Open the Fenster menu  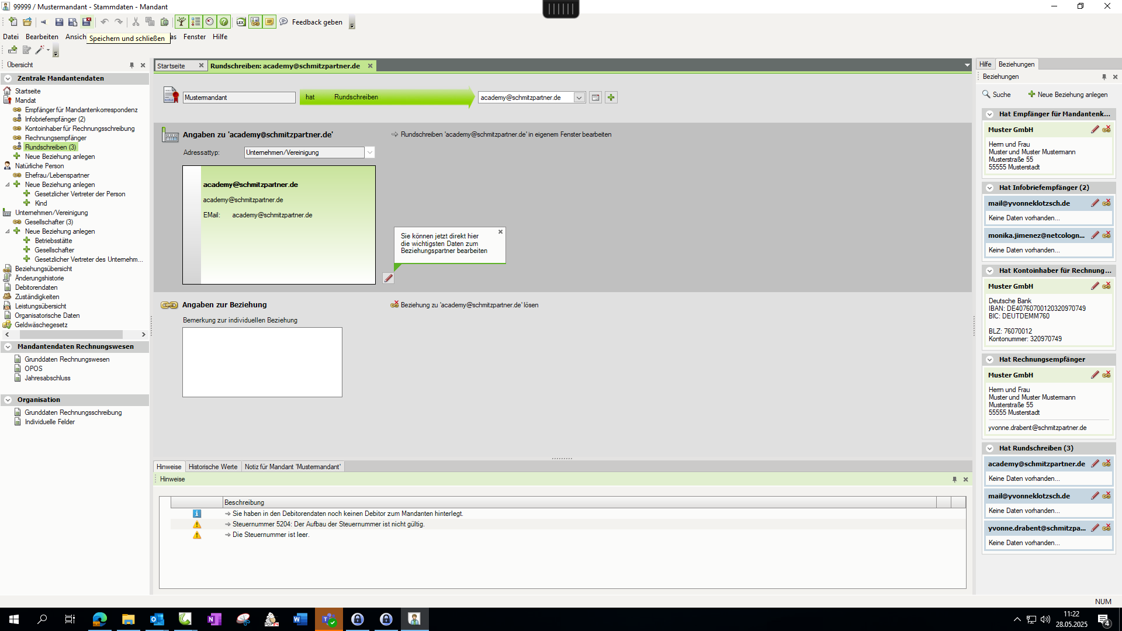click(x=194, y=37)
